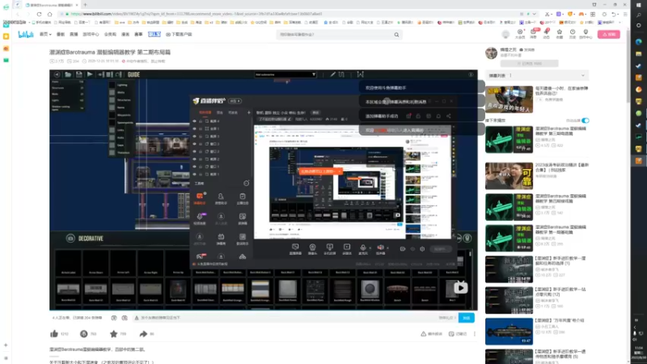Toggle the Walls checkbox
647x364 pixels.
(112, 92)
